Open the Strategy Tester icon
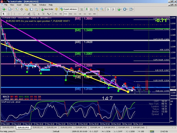This screenshot has width=177, height=133. tap(36, 9)
